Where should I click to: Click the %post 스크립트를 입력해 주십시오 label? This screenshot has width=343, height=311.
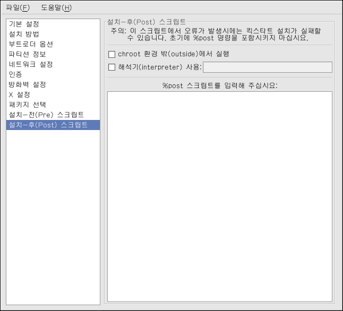[220, 85]
